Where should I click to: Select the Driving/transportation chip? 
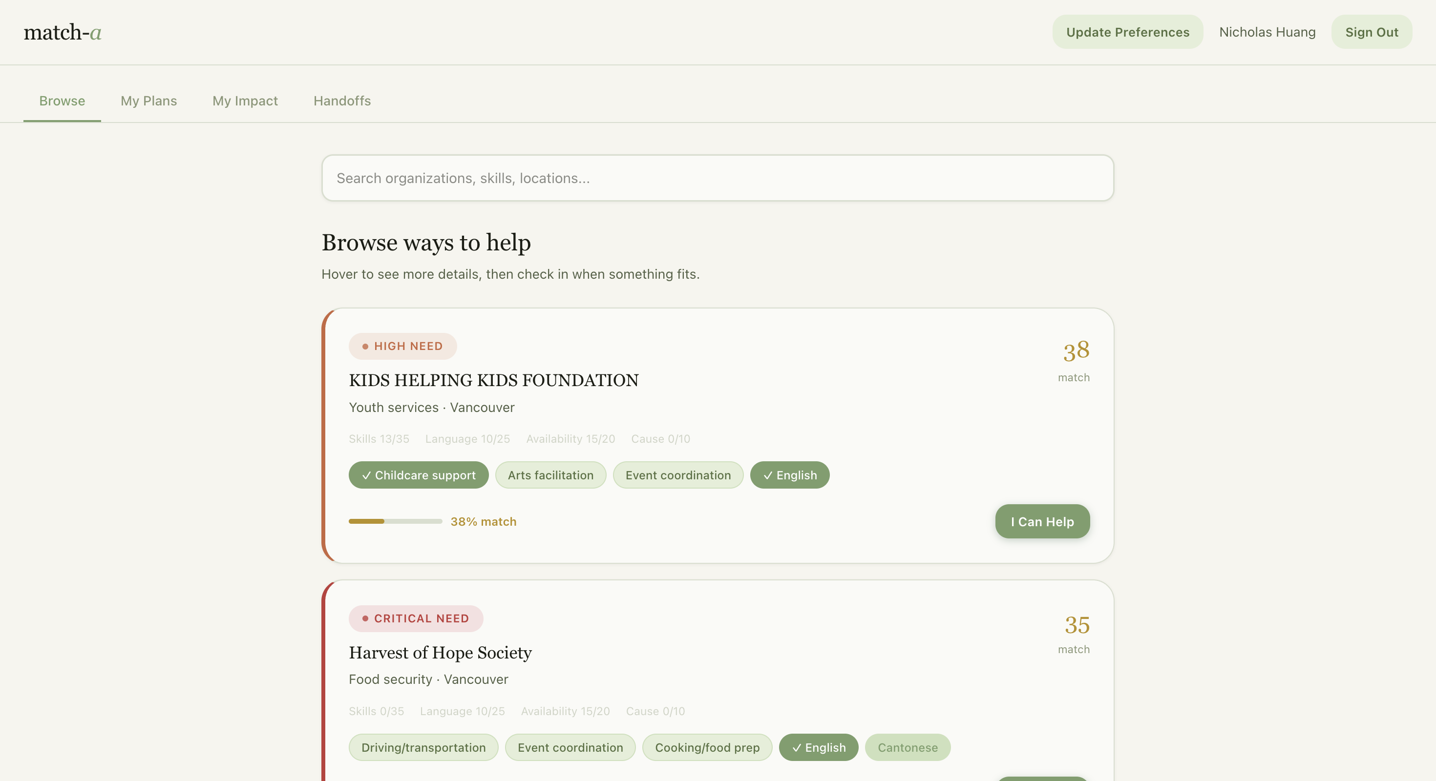[423, 748]
